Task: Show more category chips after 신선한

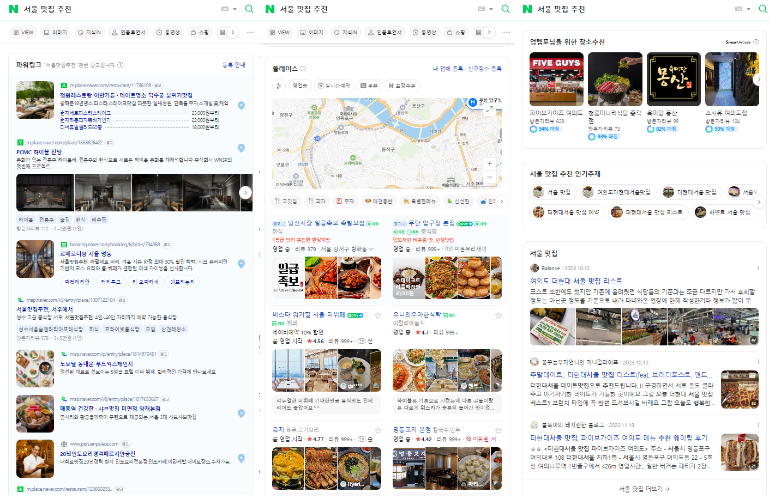Action: (501, 201)
